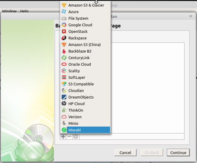Click the Azure storage icon
197x163 pixels.
point(64,12)
